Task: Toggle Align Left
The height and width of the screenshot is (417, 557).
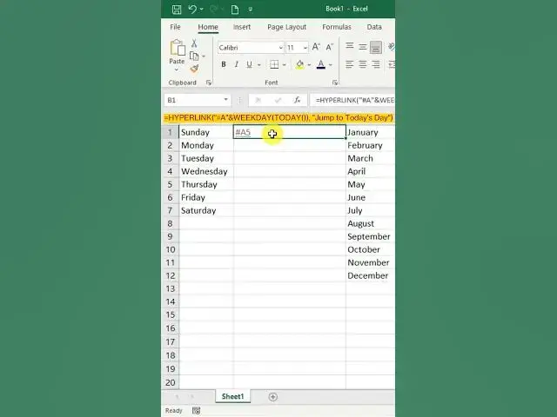Action: click(x=350, y=64)
